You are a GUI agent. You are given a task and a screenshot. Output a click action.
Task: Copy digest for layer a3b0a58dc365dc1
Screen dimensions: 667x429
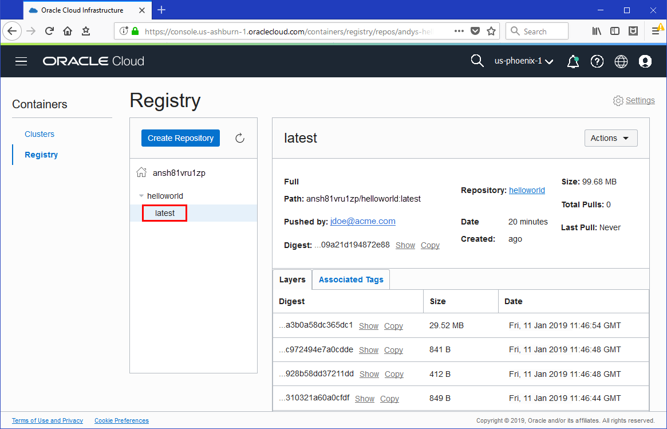pyautogui.click(x=393, y=326)
